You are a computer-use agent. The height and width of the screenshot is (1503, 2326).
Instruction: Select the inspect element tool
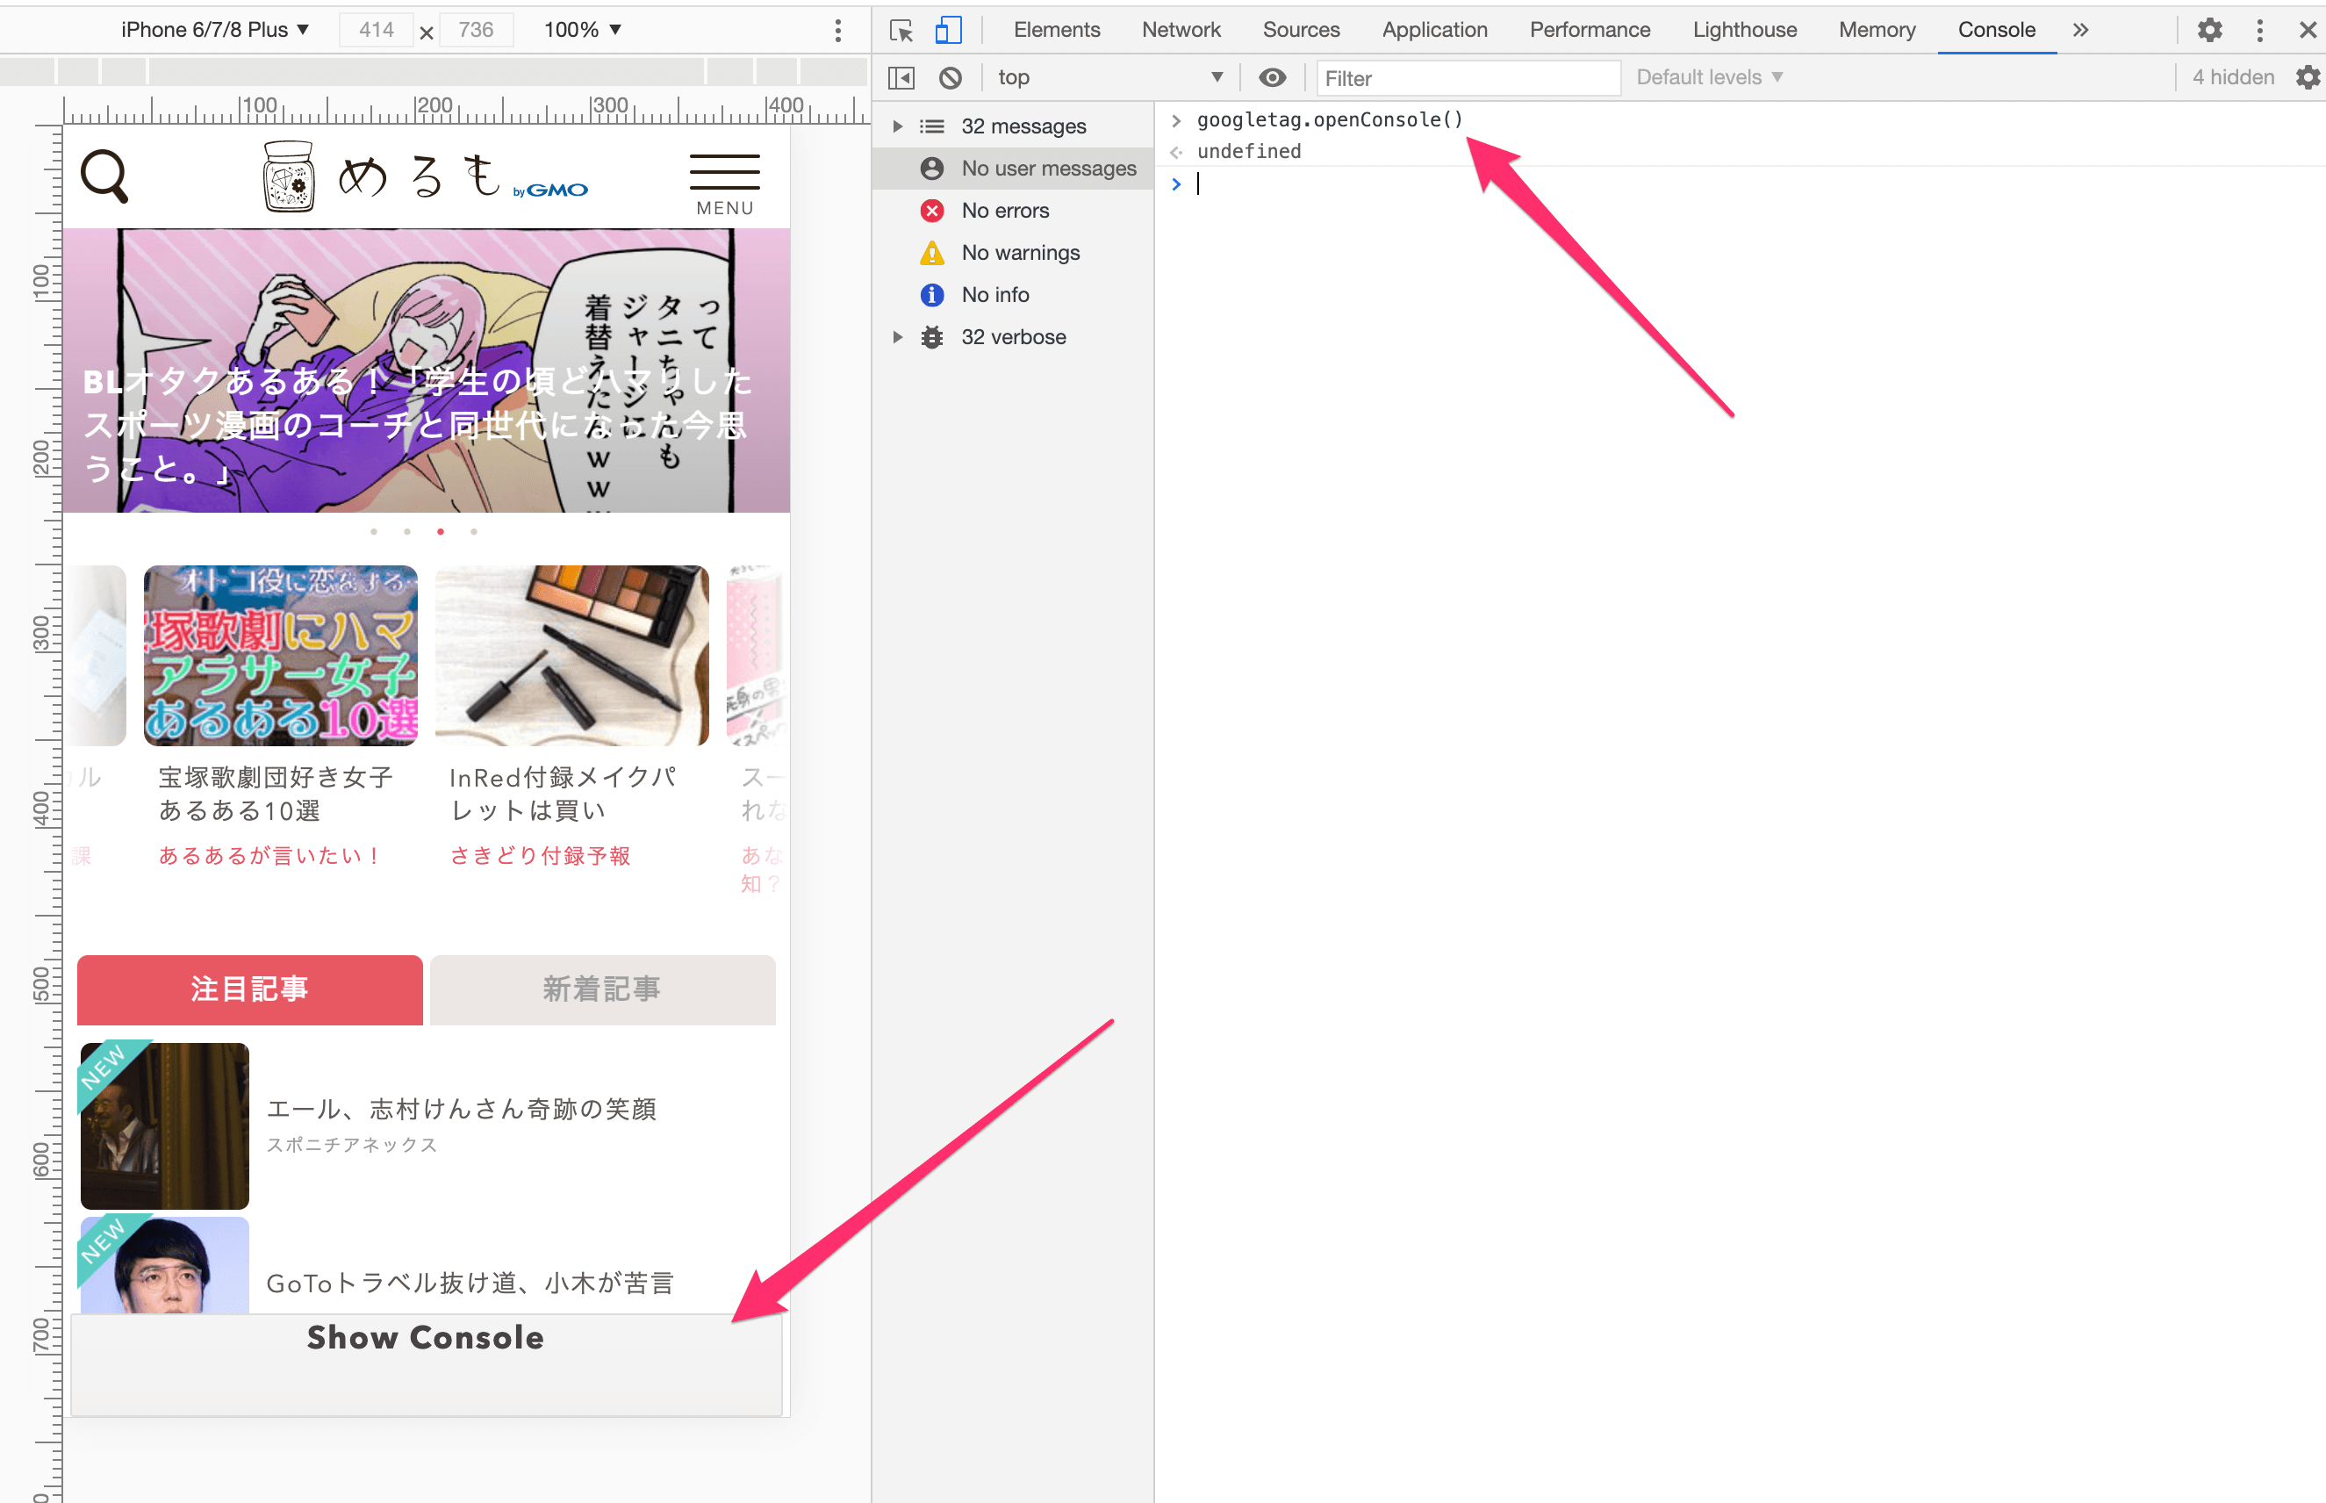(x=901, y=29)
